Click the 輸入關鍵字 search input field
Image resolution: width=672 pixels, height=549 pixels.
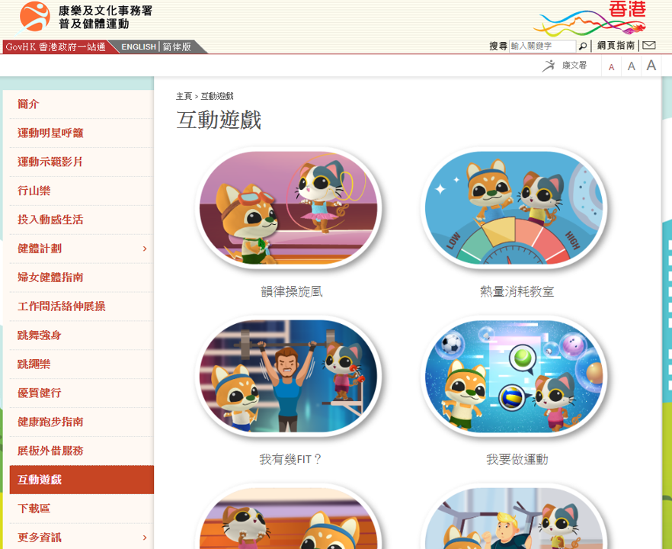542,46
